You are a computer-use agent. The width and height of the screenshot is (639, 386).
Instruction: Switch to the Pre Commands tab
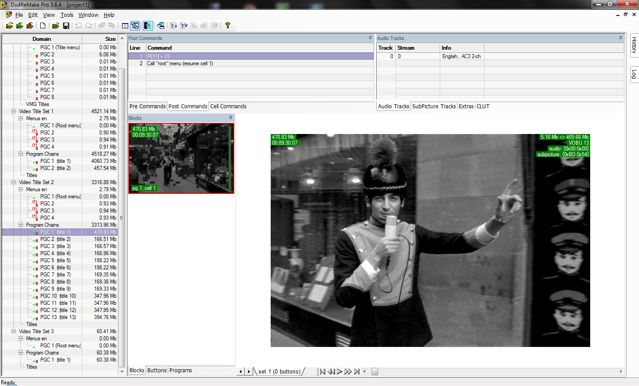coord(147,106)
